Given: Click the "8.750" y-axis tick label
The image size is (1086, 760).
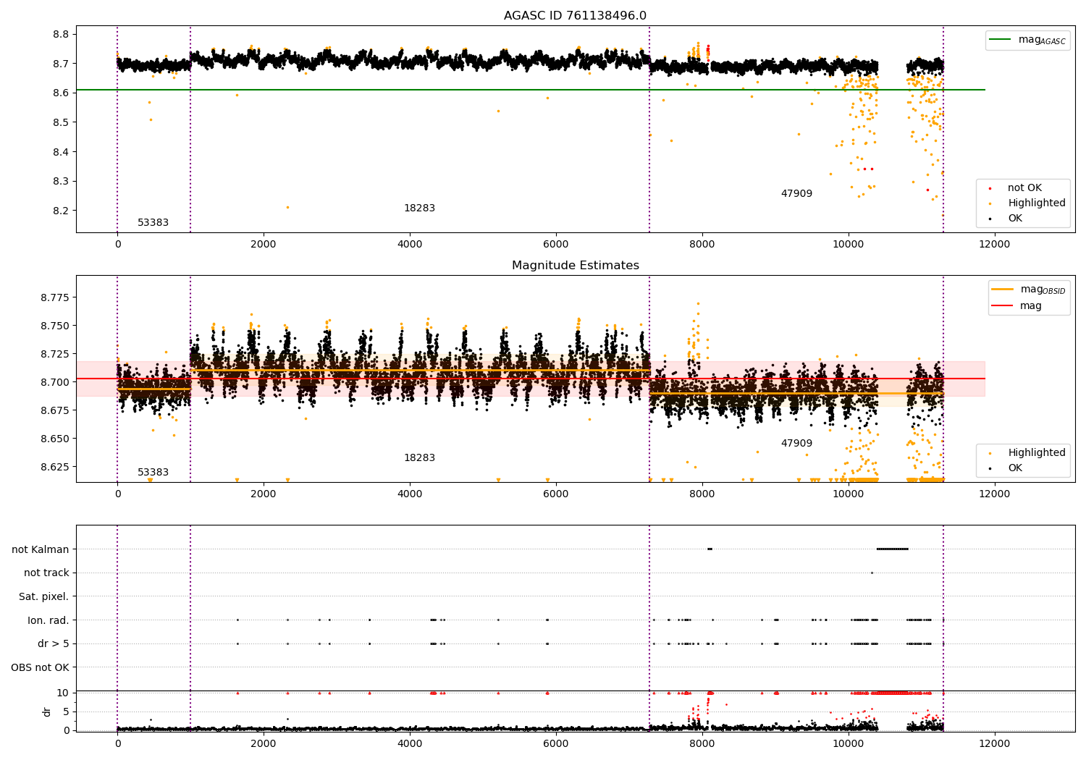Looking at the screenshot, I should coord(56,326).
